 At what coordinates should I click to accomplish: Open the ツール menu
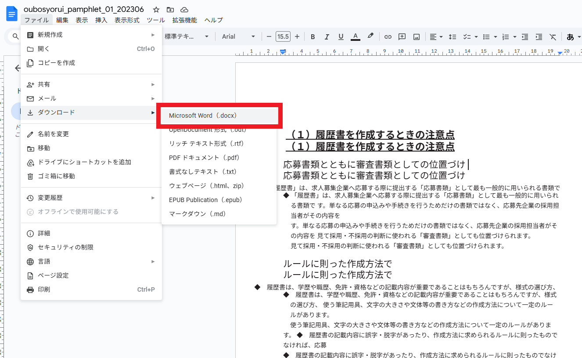[x=156, y=20]
